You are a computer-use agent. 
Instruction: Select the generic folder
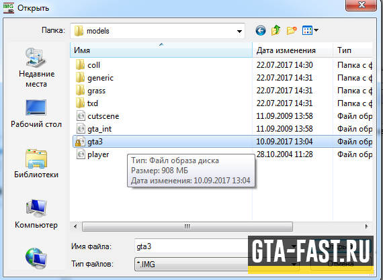coord(95,78)
